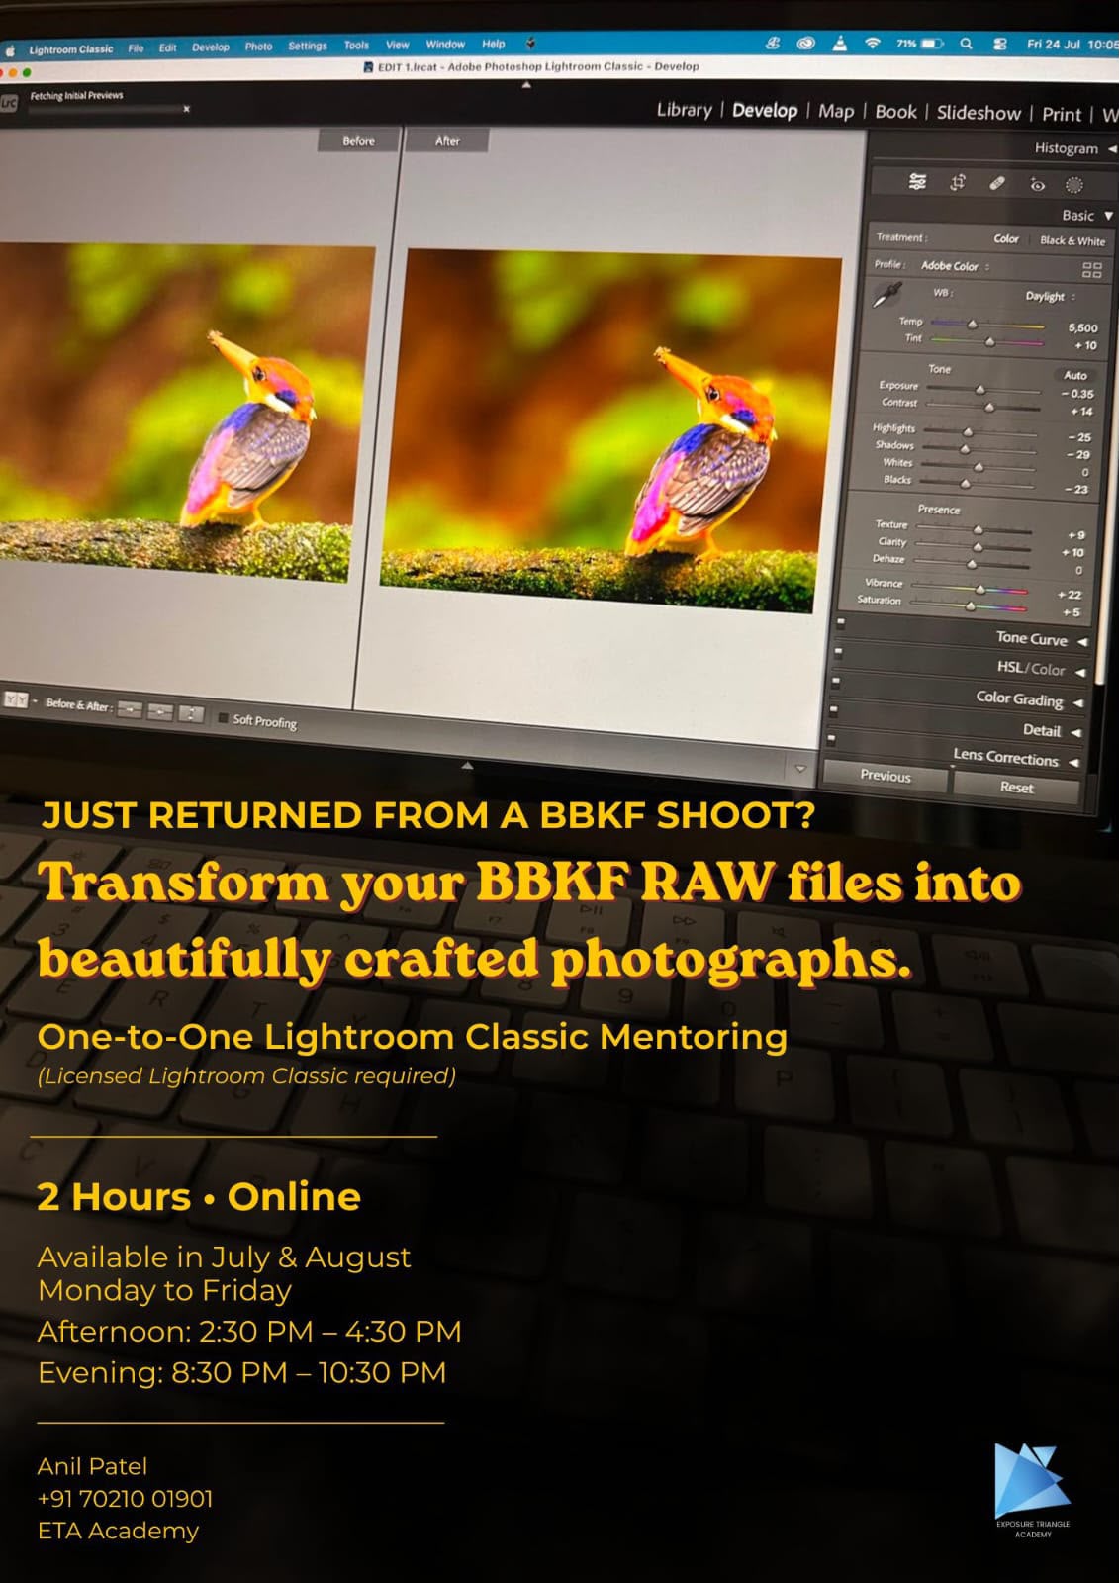Click the Temp slider handle

pos(972,324)
